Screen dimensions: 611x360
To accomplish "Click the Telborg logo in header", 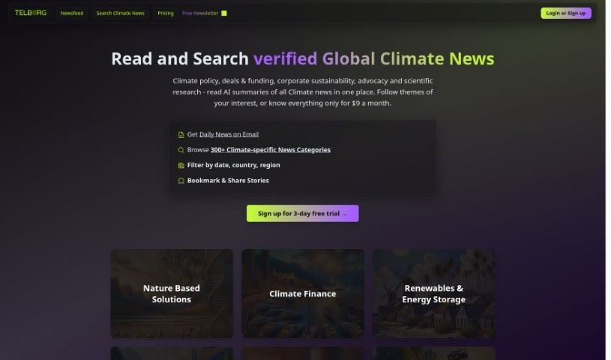I will pos(31,13).
